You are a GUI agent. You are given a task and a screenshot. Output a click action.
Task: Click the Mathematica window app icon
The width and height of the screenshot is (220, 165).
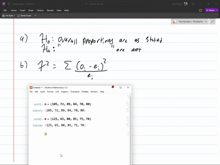pos(31,88)
